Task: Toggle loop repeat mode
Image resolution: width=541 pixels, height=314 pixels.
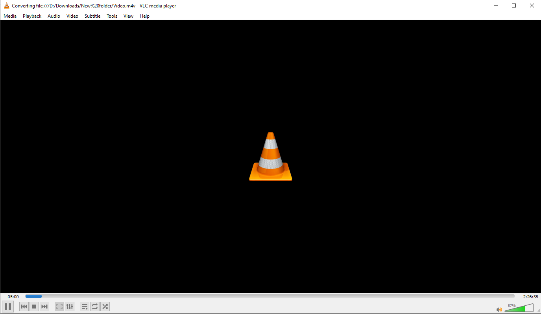Action: 95,307
